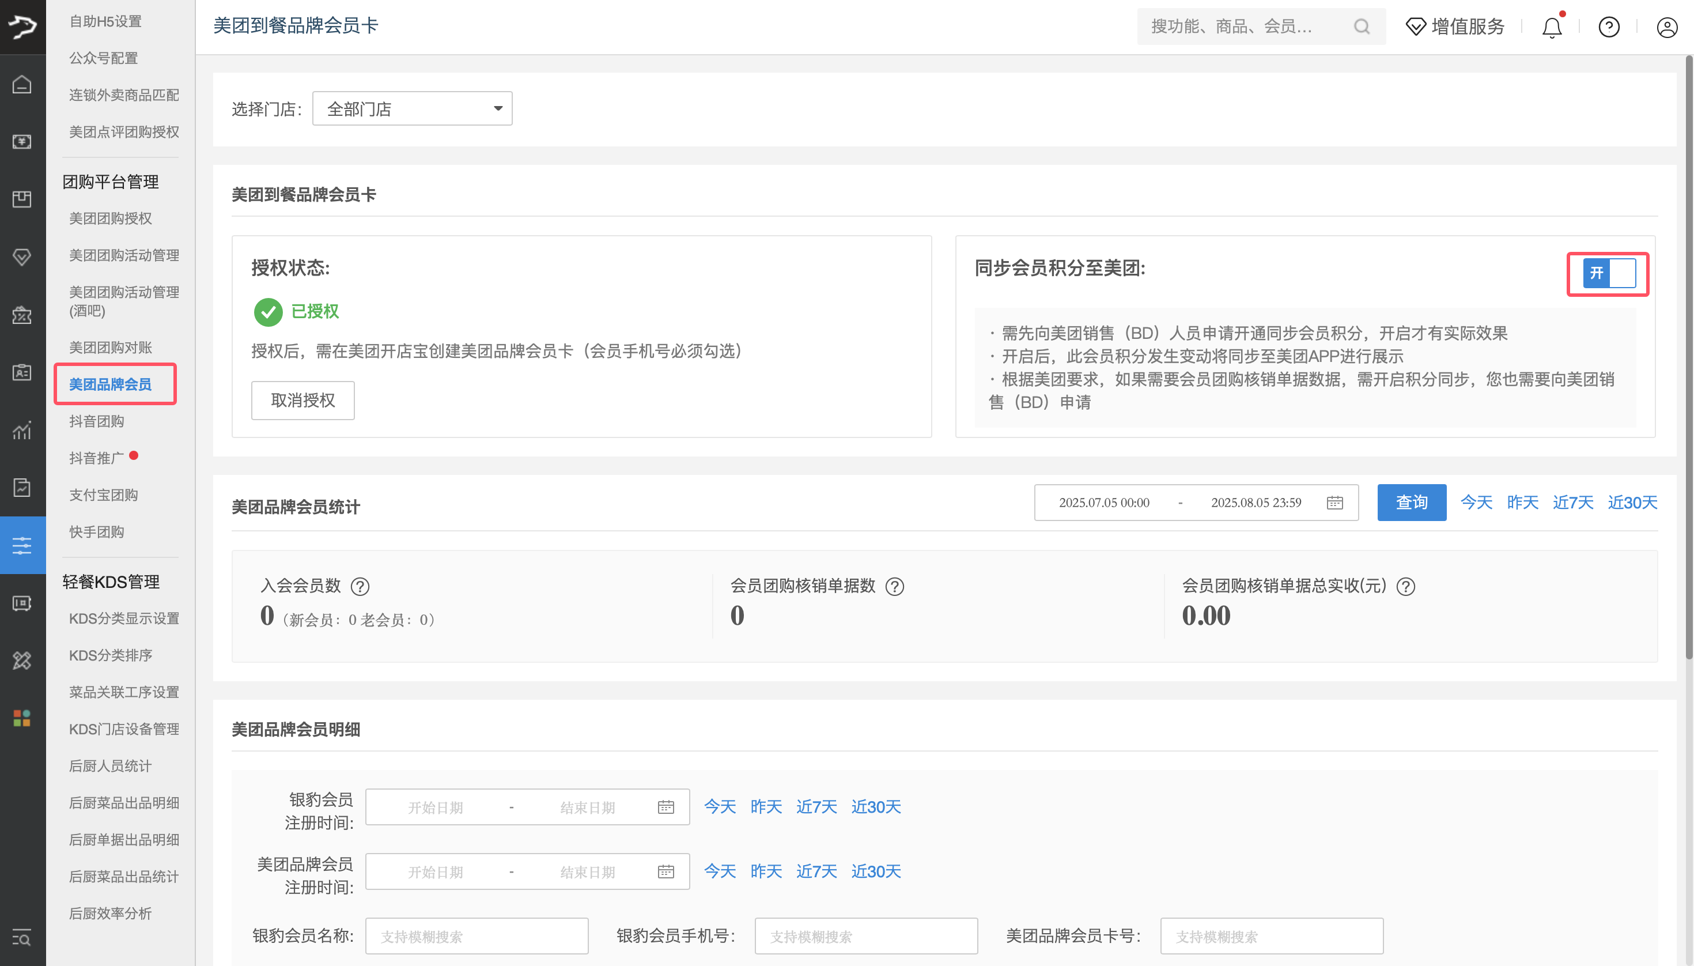
Task: Open 抖音推广 in sidebar
Action: click(96, 458)
